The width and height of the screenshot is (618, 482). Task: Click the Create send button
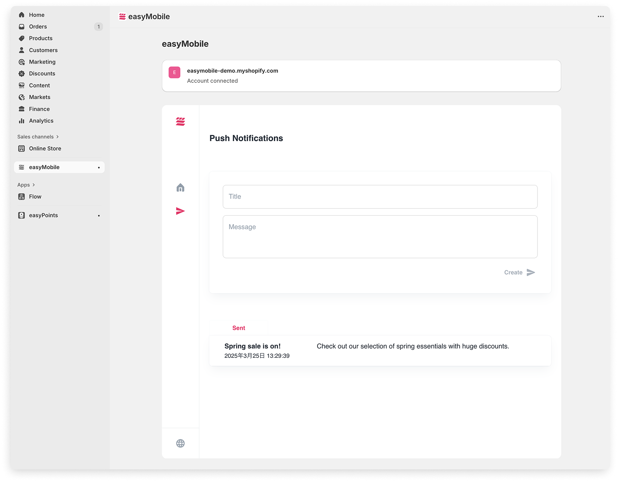point(519,272)
